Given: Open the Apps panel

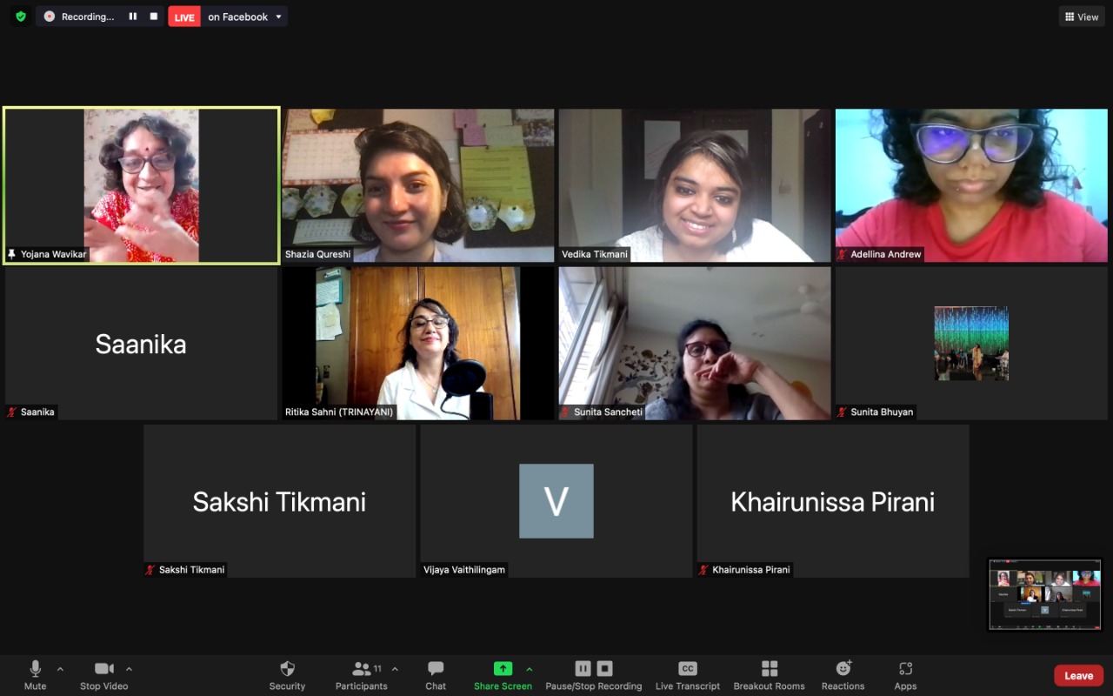Looking at the screenshot, I should pos(905,675).
